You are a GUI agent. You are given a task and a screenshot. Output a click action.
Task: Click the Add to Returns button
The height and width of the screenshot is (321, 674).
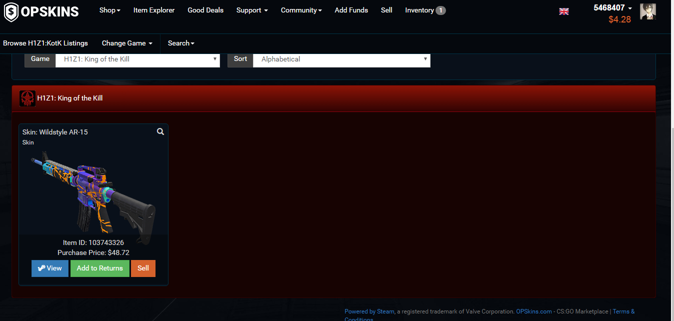coord(100,268)
